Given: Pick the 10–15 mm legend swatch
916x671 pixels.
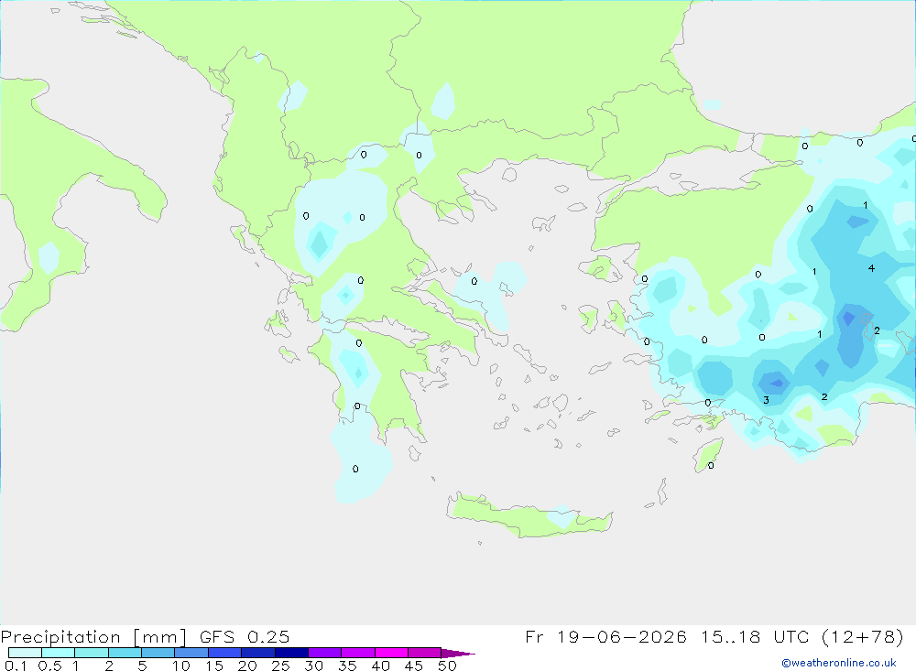Looking at the screenshot, I should click(x=191, y=653).
